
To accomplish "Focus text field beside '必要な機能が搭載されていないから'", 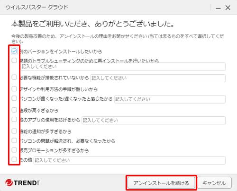I will [158, 78].
